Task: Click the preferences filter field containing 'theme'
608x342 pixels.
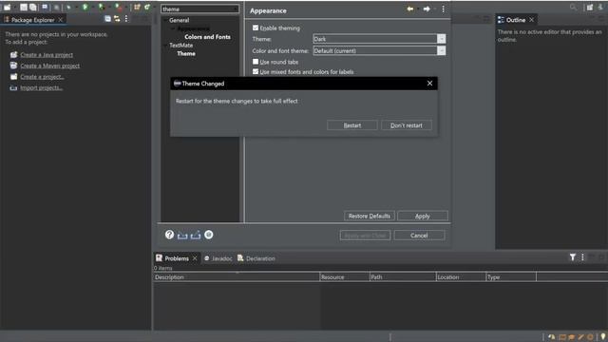Action: (200, 9)
